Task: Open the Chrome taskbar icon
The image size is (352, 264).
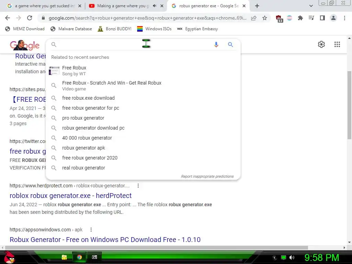Action: [x=79, y=257]
